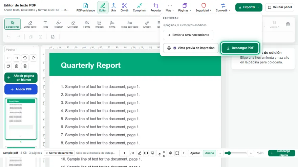
Task: Choose the Enlace link tool
Action: pos(147,24)
